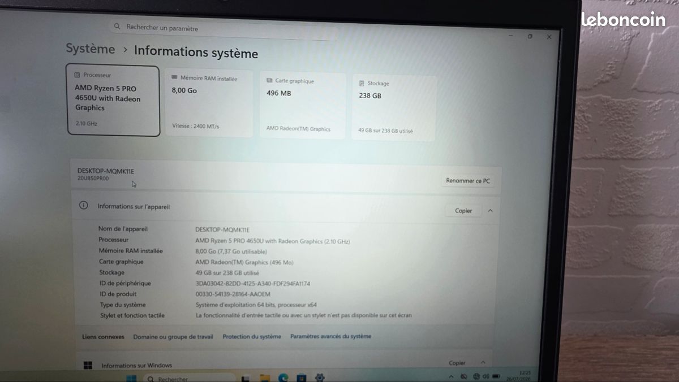Copy the device information with Copier
The height and width of the screenshot is (382, 679).
tap(463, 211)
